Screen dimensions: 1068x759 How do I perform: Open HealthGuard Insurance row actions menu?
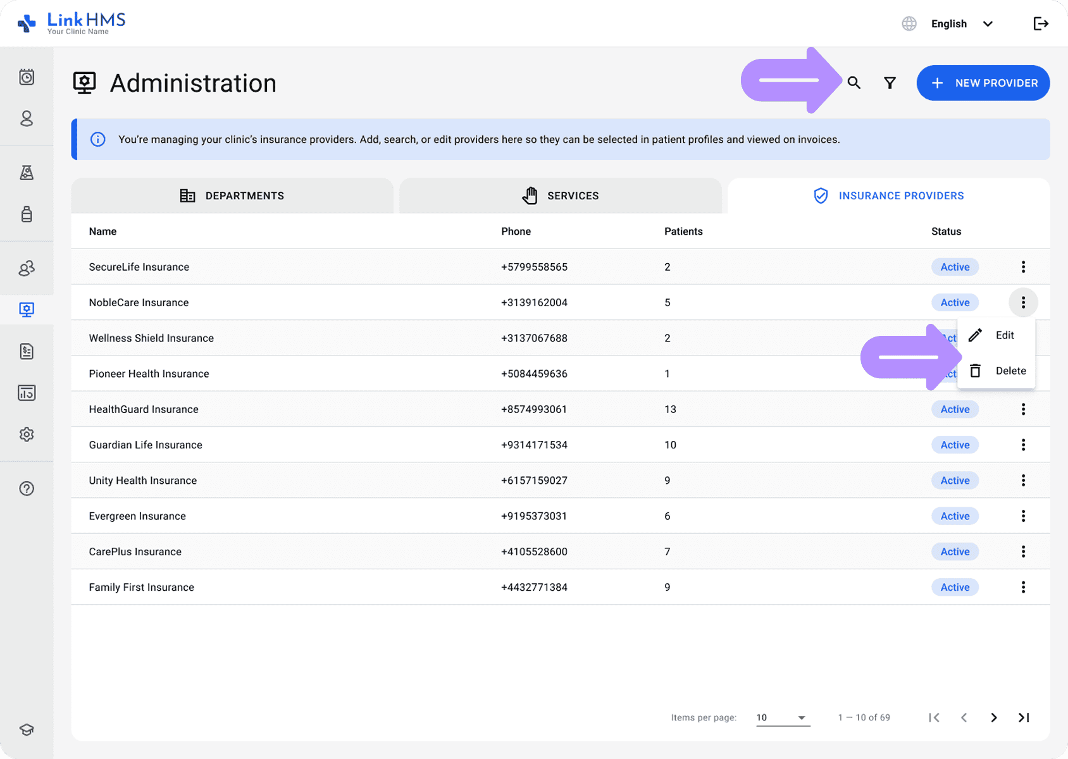(1022, 409)
